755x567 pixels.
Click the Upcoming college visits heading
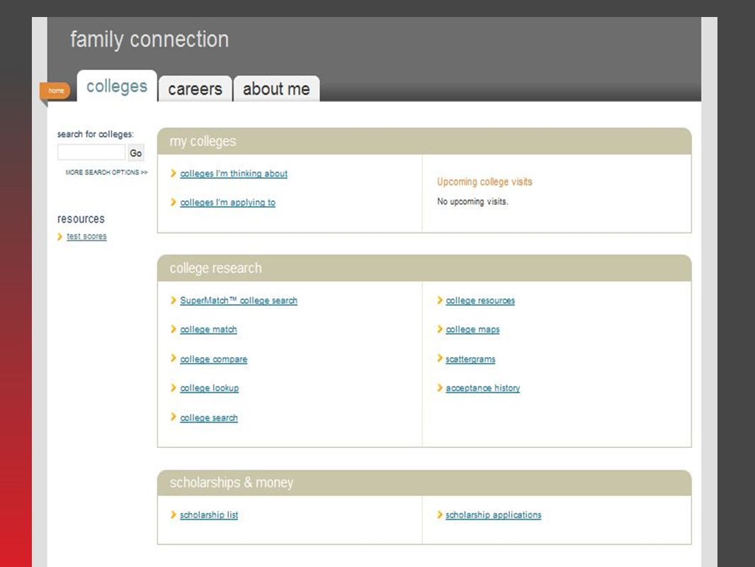[x=484, y=181]
